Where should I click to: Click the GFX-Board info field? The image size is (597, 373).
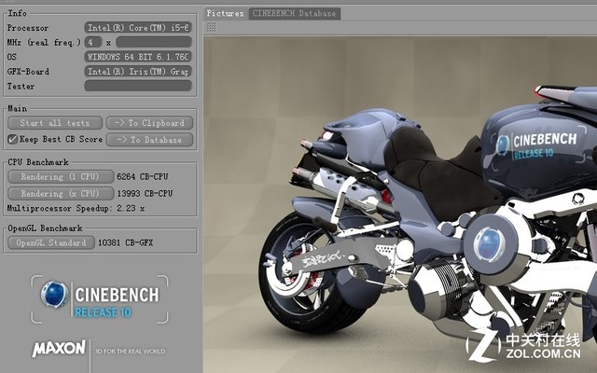pos(138,71)
